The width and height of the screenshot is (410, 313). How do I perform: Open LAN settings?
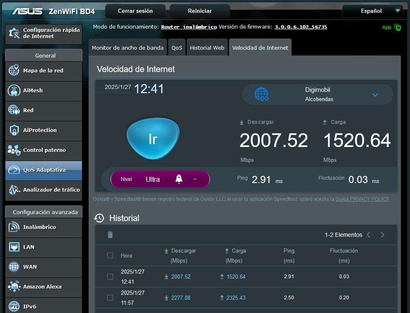coord(43,247)
